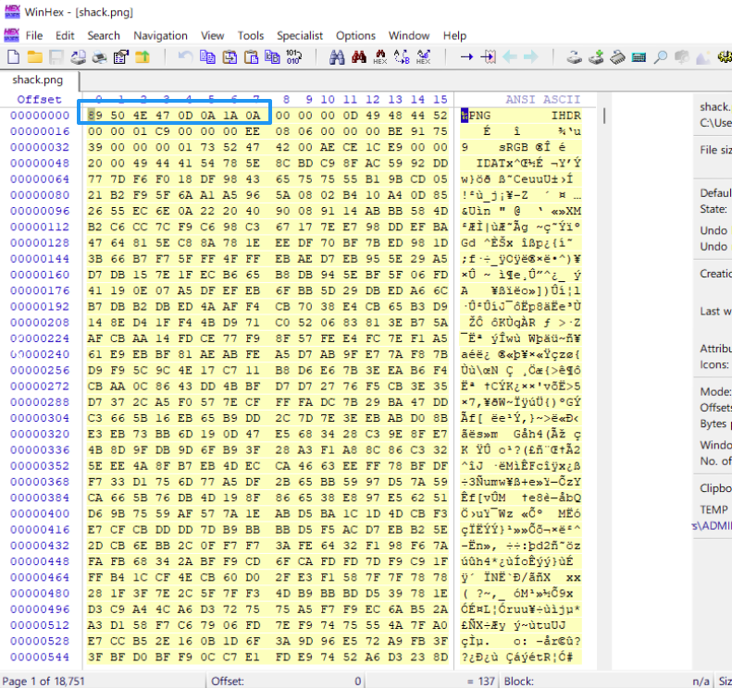Open a file with the folder icon
This screenshot has width=732, height=688.
pos(33,57)
